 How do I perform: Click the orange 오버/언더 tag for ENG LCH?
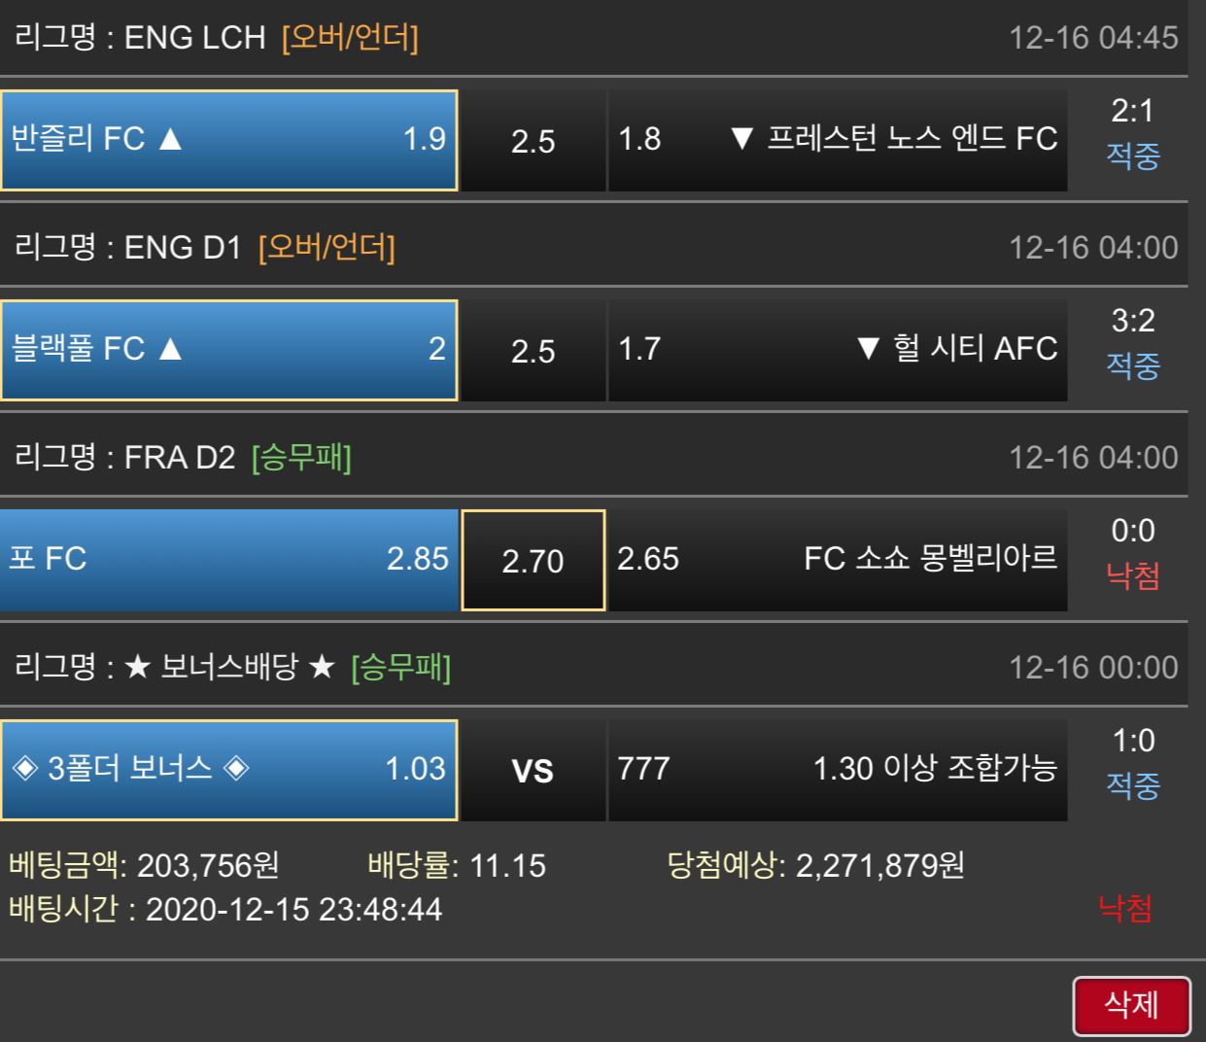(x=350, y=38)
